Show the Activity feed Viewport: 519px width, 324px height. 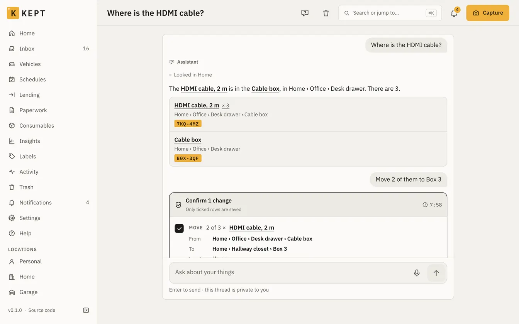pyautogui.click(x=49, y=172)
